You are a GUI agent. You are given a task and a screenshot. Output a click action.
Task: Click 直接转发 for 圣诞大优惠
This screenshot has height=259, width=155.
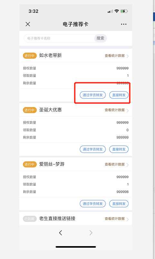click(119, 149)
